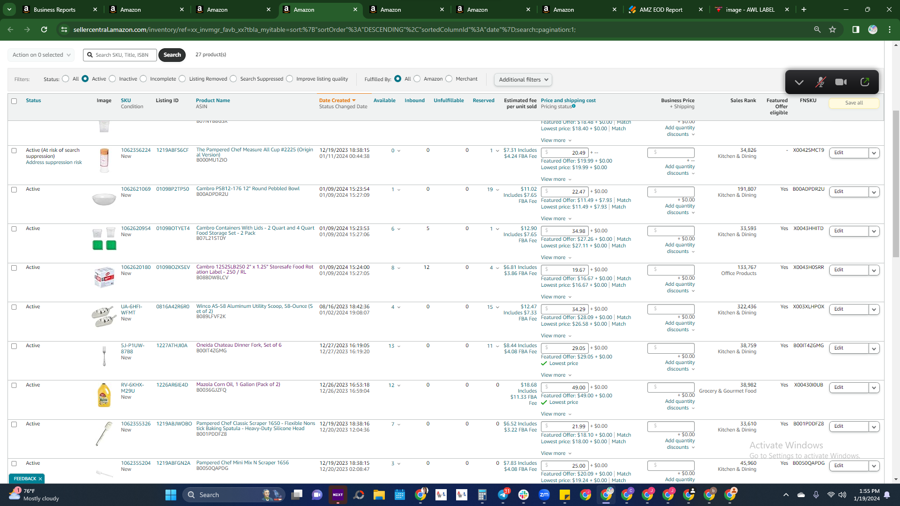The width and height of the screenshot is (900, 506).
Task: Click Pampered Chef Measure All Cup thumbnail
Action: pyautogui.click(x=104, y=160)
